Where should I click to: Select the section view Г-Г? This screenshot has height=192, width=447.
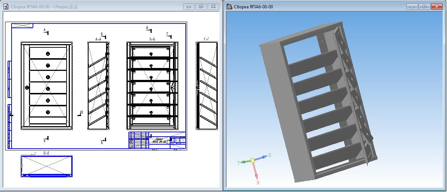point(207,86)
